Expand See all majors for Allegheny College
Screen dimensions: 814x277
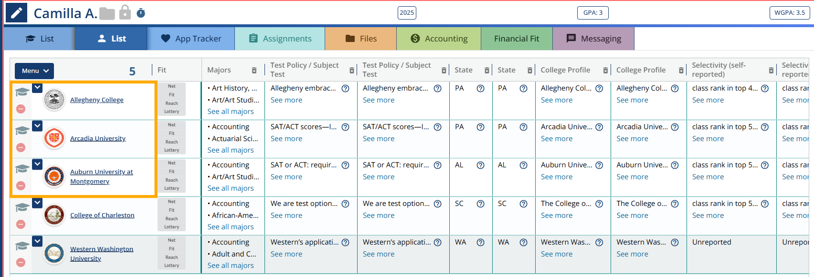(x=231, y=112)
